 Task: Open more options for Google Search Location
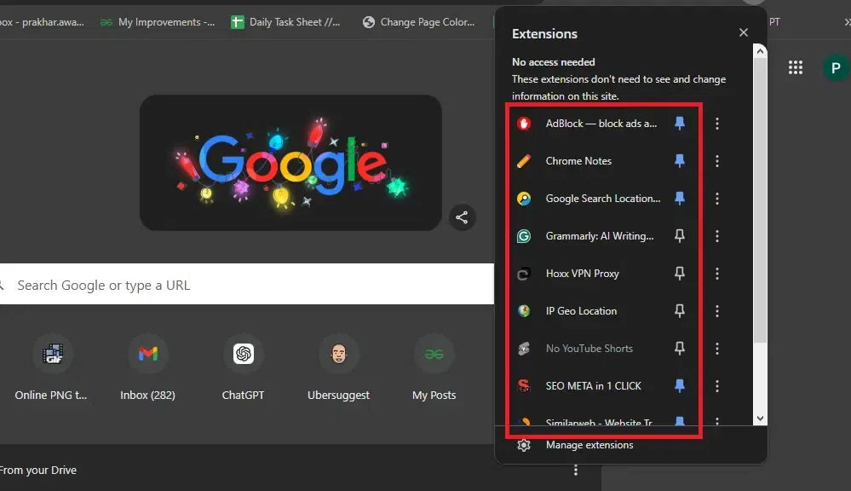coord(717,199)
